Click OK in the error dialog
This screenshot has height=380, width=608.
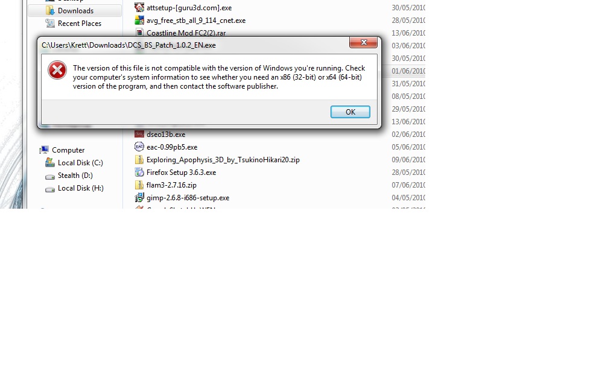pyautogui.click(x=350, y=112)
